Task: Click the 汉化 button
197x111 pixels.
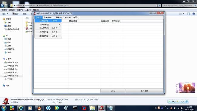Action: [x=113, y=91]
